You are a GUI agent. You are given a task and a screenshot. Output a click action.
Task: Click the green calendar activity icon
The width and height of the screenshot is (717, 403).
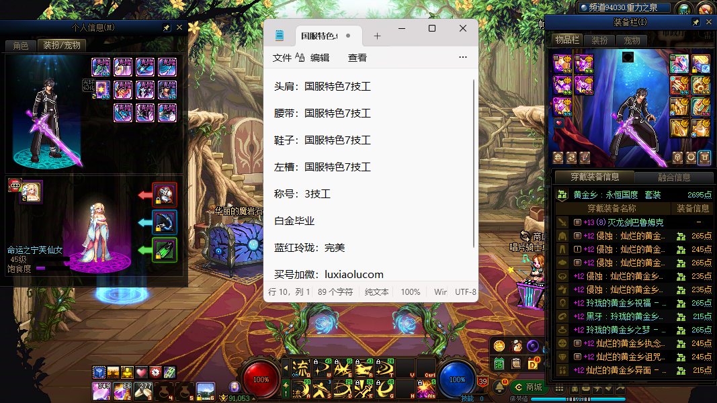499,363
